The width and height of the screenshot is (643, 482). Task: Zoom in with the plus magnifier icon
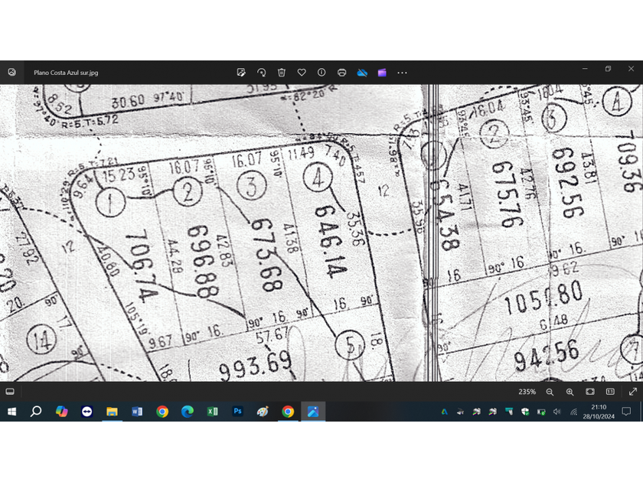(570, 392)
